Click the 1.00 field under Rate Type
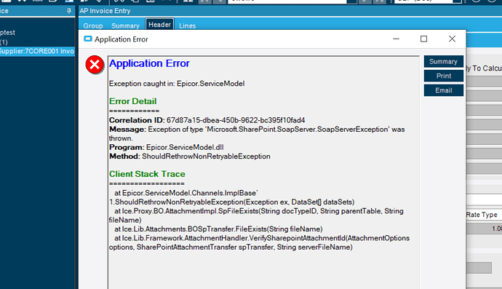 (x=484, y=229)
